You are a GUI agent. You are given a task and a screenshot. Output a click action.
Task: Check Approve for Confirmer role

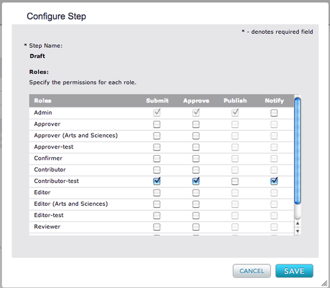(x=196, y=159)
